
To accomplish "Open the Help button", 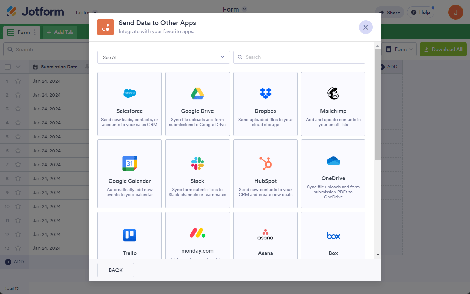I will click(x=421, y=12).
